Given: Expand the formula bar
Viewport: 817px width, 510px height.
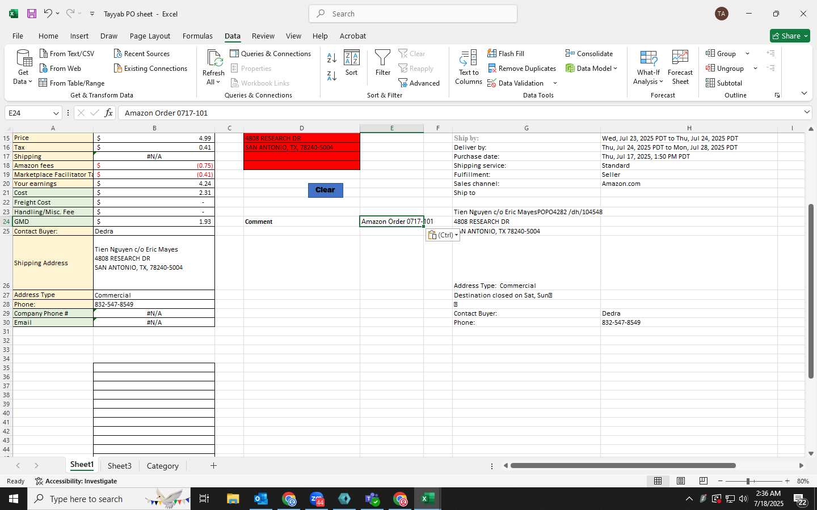Looking at the screenshot, I should (807, 112).
